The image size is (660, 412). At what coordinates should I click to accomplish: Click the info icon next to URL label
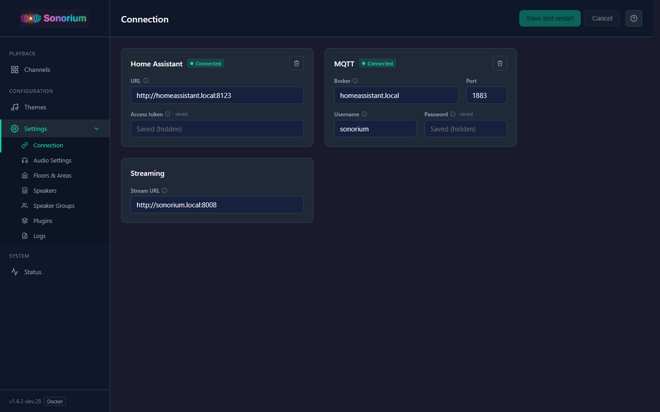[146, 81]
